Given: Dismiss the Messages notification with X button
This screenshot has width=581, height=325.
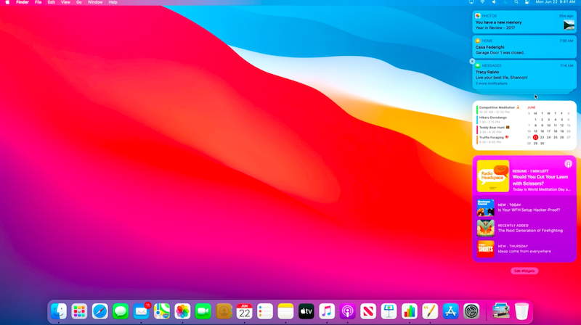Looking at the screenshot, I should click(473, 62).
